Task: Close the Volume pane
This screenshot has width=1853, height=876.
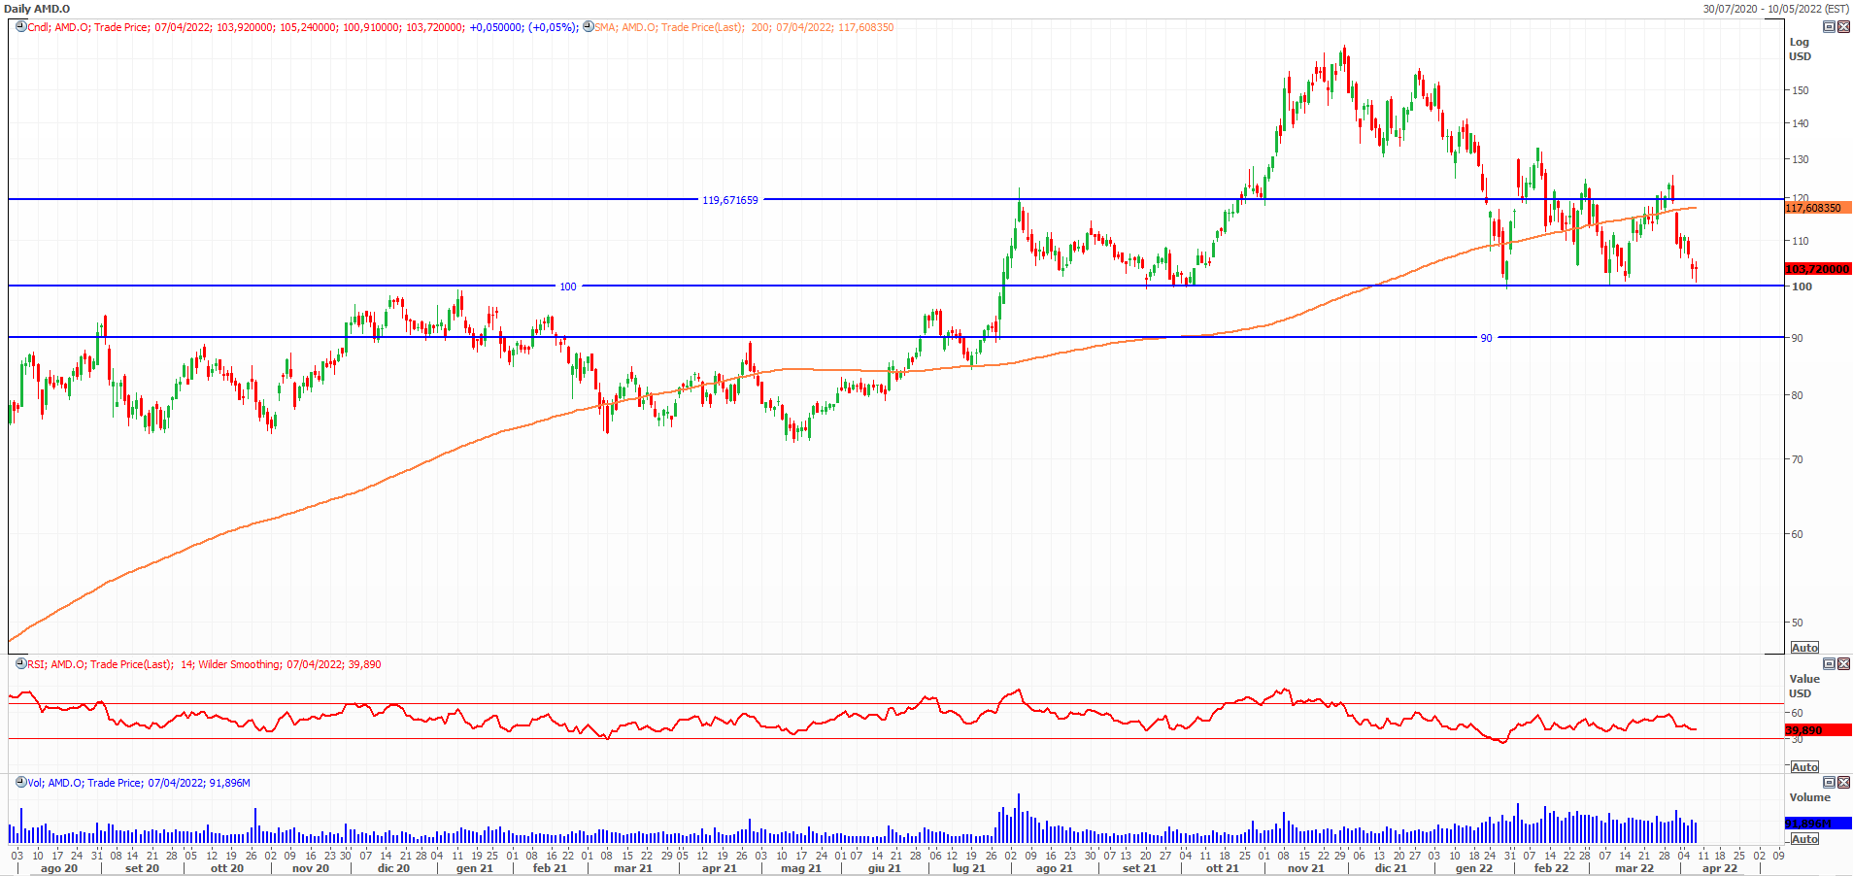Action: point(1843,783)
